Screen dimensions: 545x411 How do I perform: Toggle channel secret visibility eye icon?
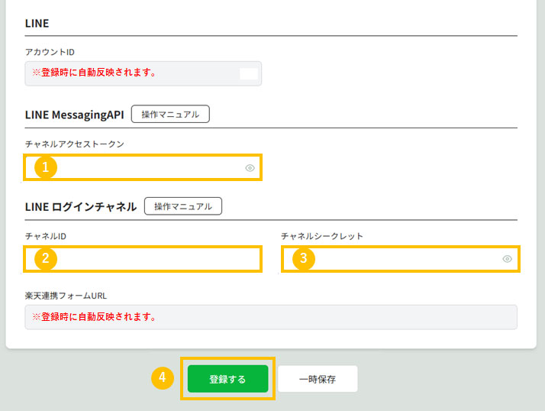tap(507, 259)
